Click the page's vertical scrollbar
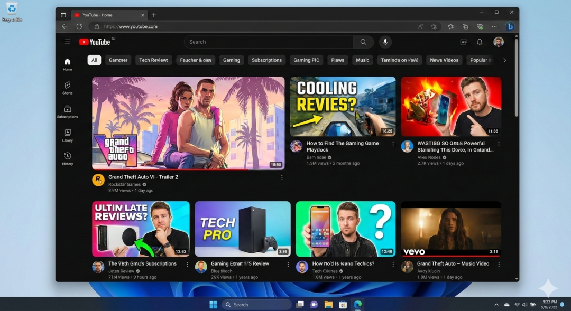 click(x=517, y=79)
